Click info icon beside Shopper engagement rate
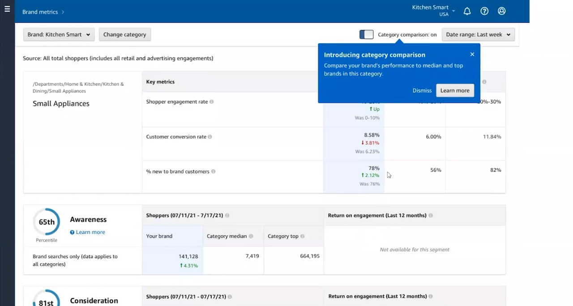 [x=212, y=102]
